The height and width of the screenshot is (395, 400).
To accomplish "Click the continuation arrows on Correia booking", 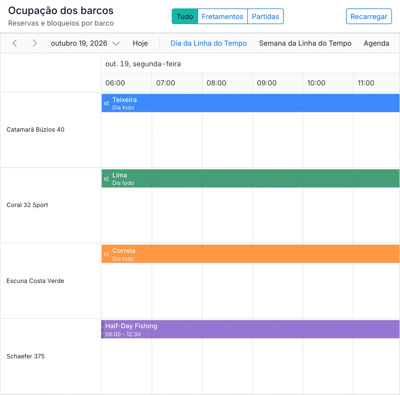I will [x=106, y=254].
